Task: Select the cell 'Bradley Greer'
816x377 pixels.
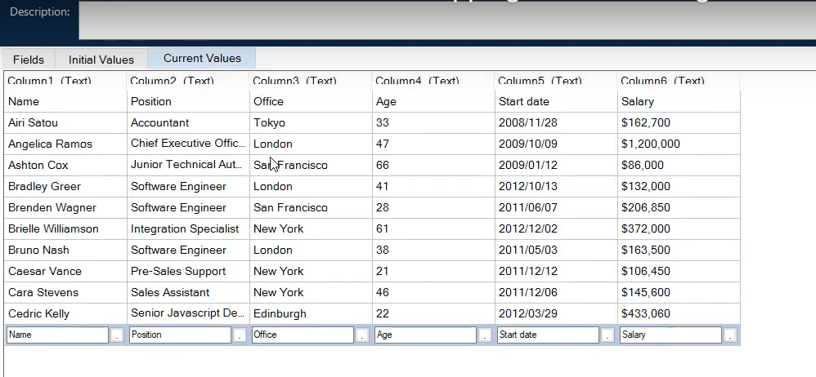Action: pos(65,186)
